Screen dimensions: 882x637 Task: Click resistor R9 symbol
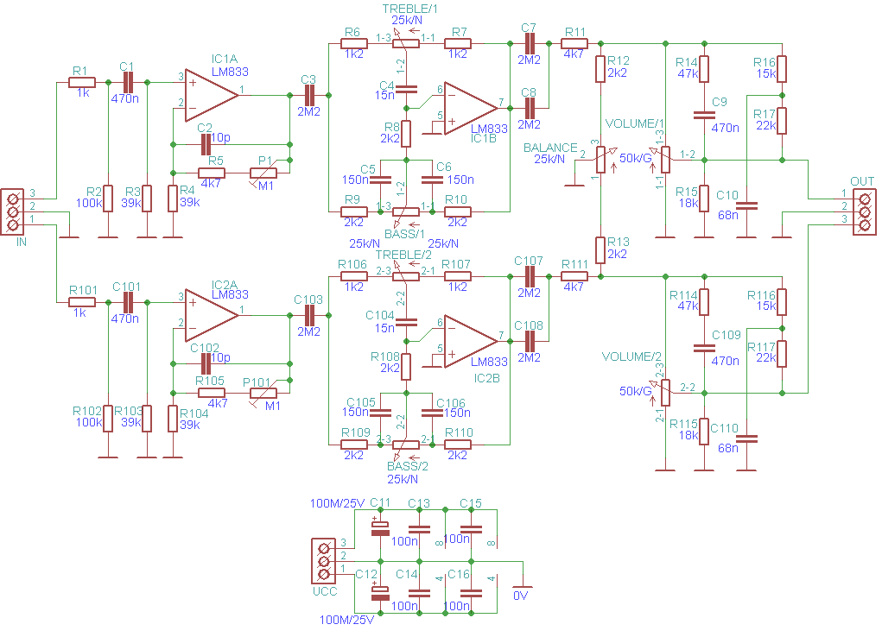tap(354, 212)
